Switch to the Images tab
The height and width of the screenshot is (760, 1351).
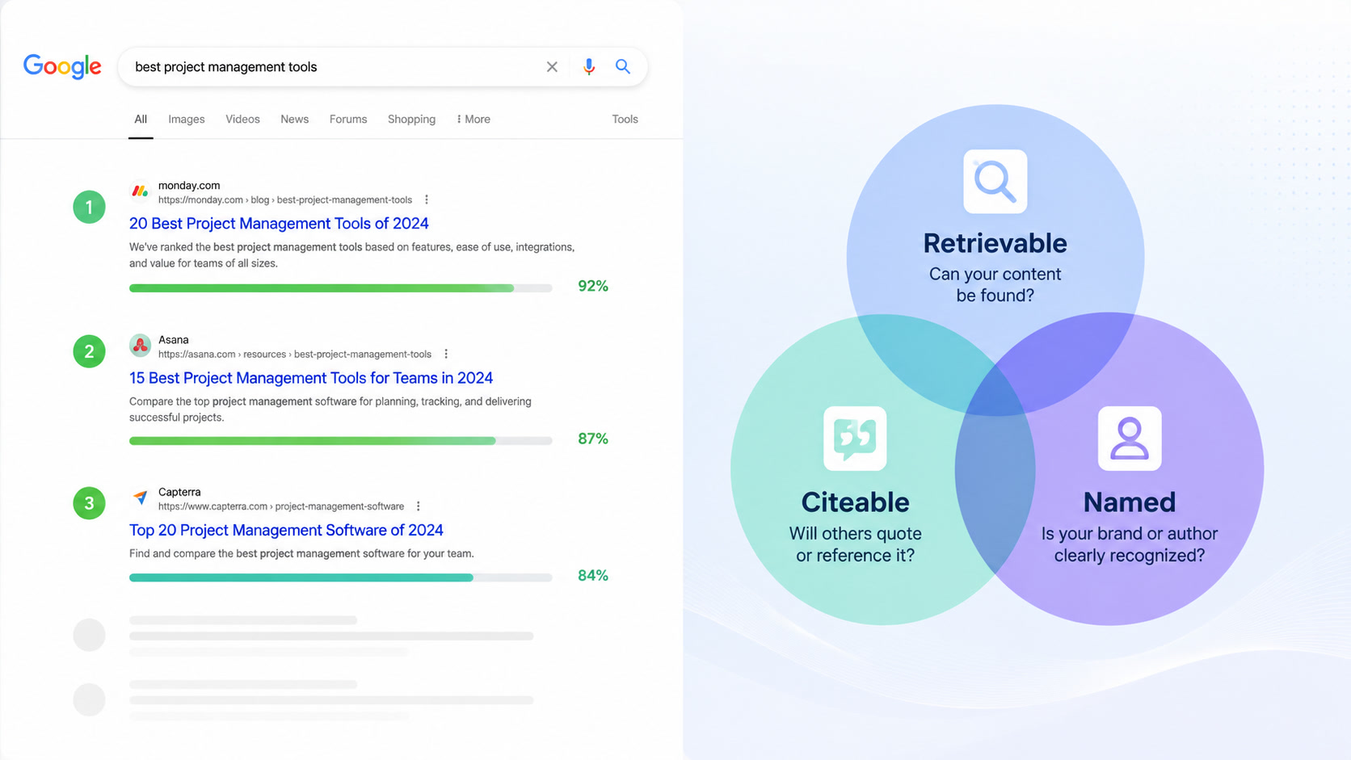[x=187, y=120]
